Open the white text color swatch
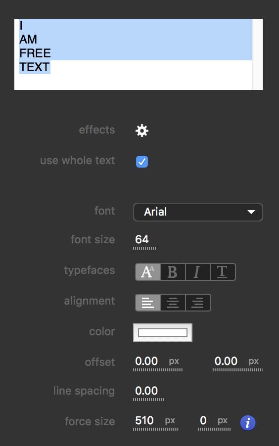The height and width of the screenshot is (446, 279). tap(163, 332)
